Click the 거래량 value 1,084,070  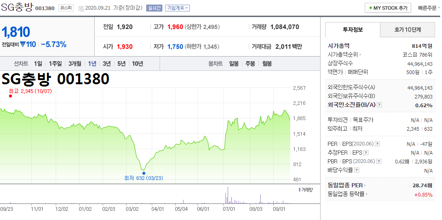[285, 27]
